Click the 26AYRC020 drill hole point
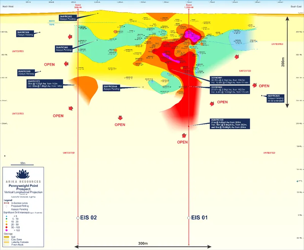The width and height of the screenshot is (304, 250). tap(262, 95)
